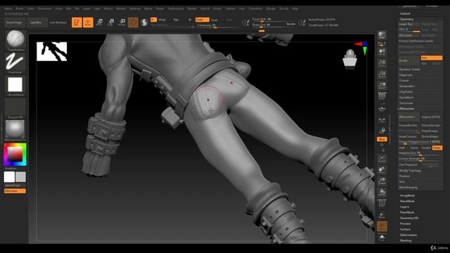Click the Frame icon in right shelf
Viewport: 450px width, 253px height.
click(x=382, y=159)
